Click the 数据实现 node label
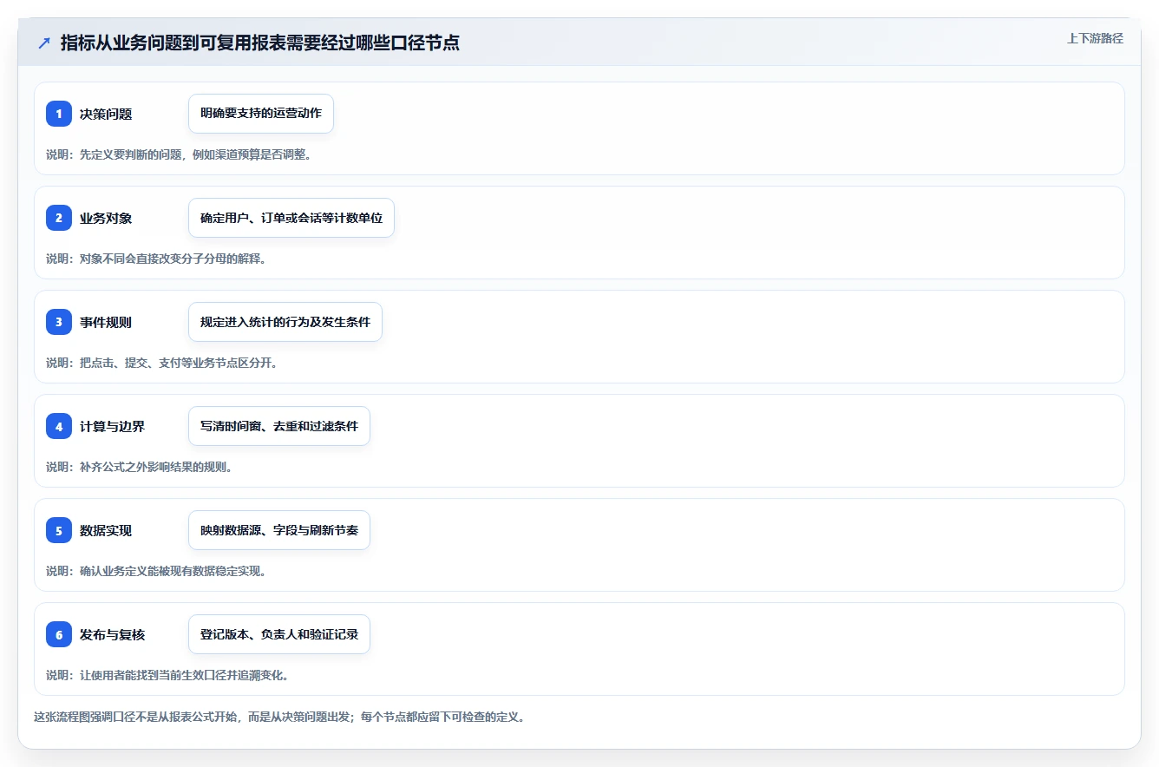 coord(106,530)
